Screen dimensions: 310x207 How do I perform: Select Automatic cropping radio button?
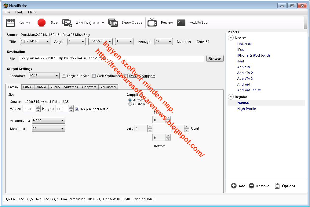(130, 100)
